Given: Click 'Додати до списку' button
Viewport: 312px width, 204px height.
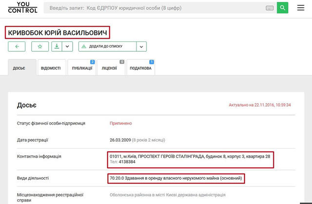Looking at the screenshot, I should tap(107, 47).
